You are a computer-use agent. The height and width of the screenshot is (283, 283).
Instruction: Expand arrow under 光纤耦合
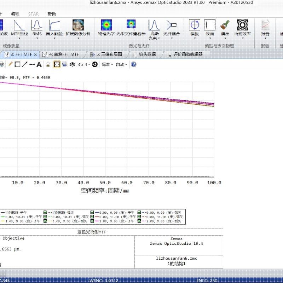172,38
